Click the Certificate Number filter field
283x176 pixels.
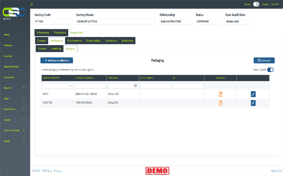[x=90, y=86]
